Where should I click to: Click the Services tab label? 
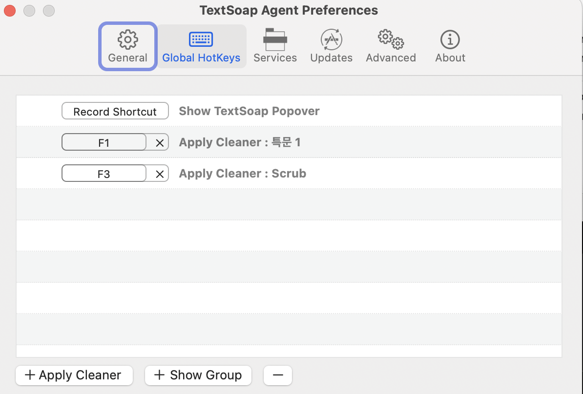(x=275, y=58)
